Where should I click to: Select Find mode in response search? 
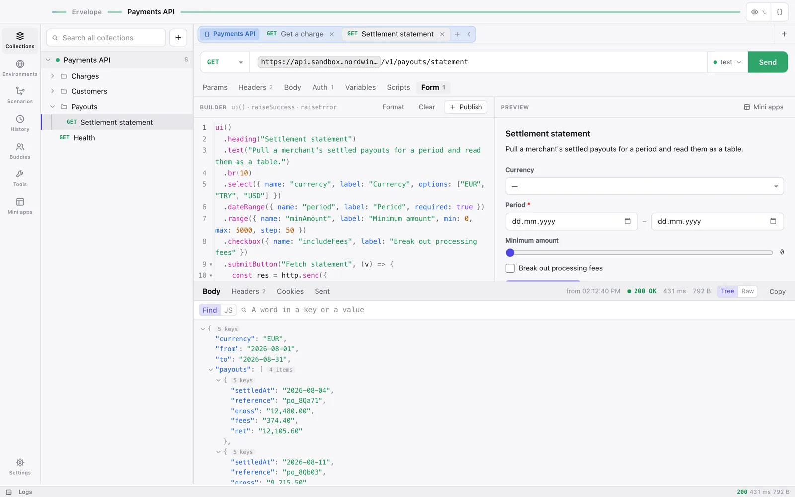coord(210,310)
